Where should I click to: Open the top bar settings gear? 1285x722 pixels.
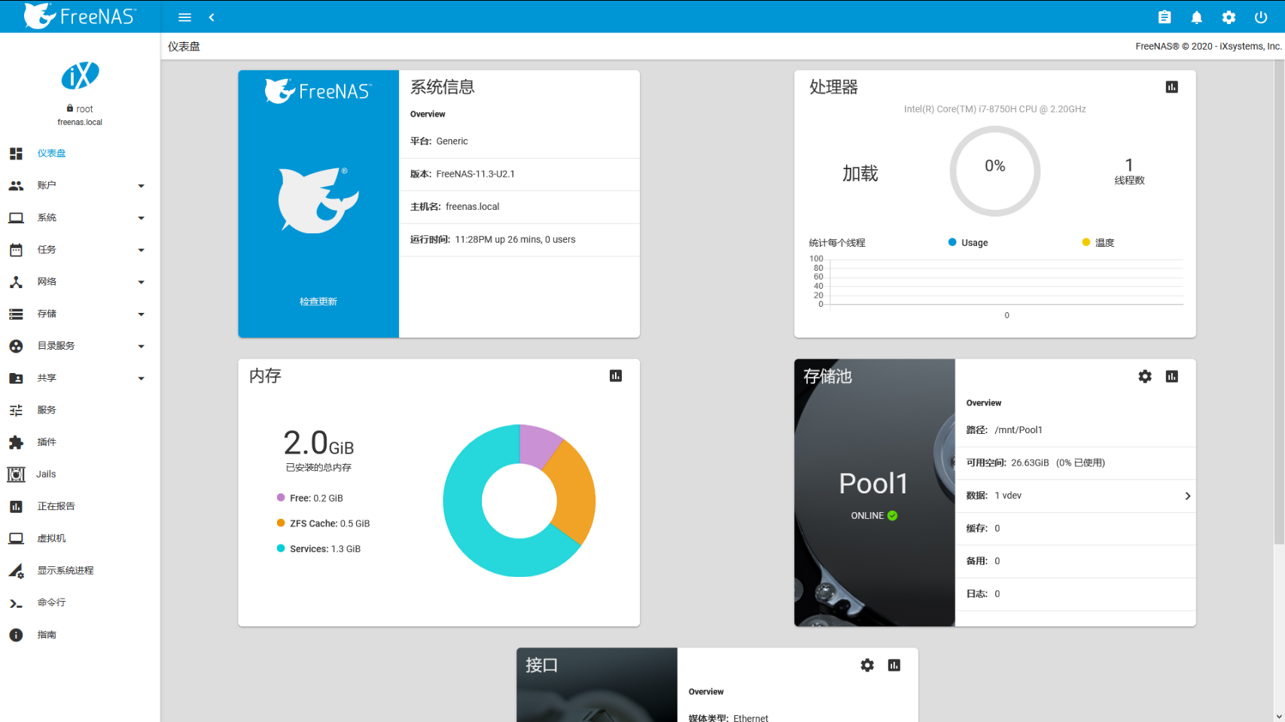1229,17
